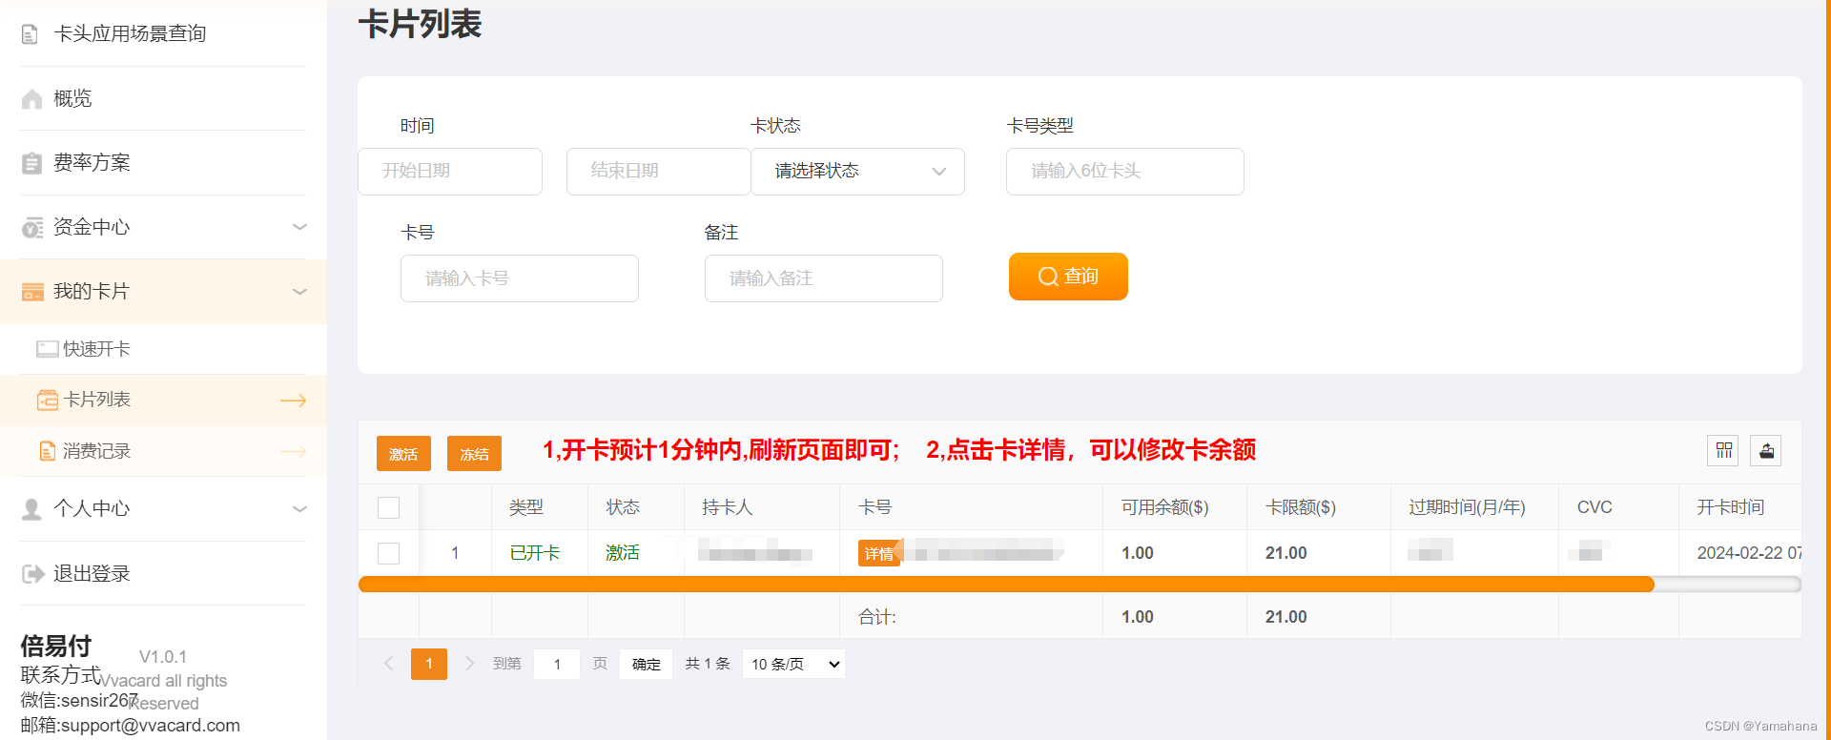Viewport: 1831px width, 740px height.
Task: Click the orange horizontal table scrollbar
Action: 1006,585
